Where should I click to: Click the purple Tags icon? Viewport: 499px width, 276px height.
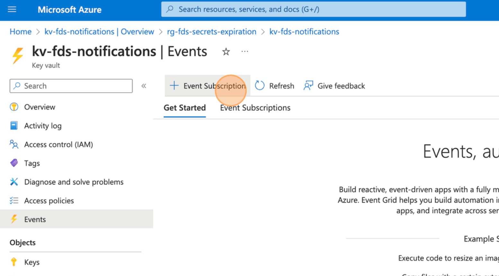14,163
